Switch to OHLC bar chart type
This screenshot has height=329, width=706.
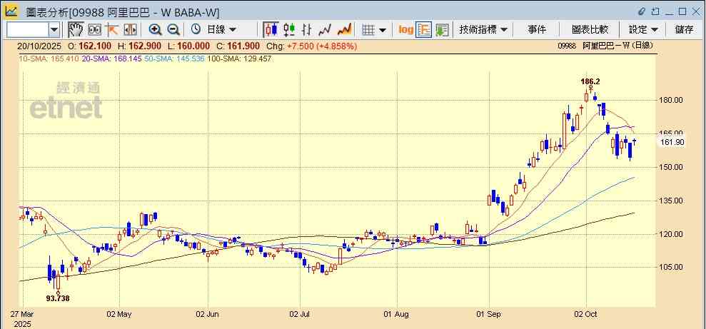pyautogui.click(x=308, y=29)
